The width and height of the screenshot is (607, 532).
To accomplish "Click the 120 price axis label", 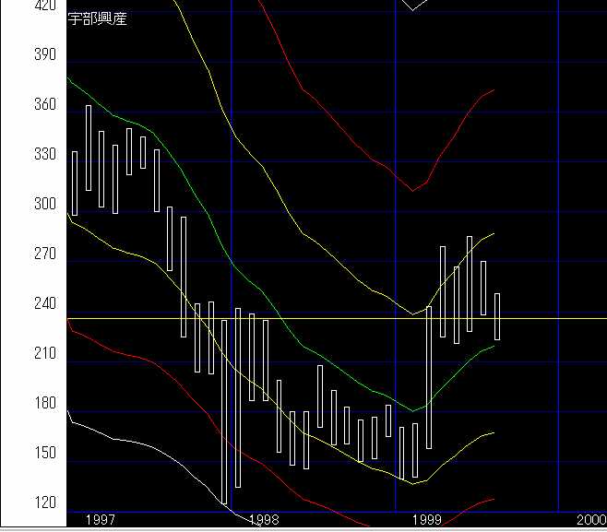I will (43, 503).
